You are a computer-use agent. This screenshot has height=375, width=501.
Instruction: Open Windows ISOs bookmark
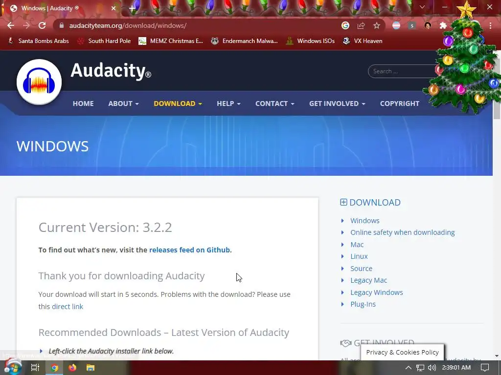pos(310,41)
